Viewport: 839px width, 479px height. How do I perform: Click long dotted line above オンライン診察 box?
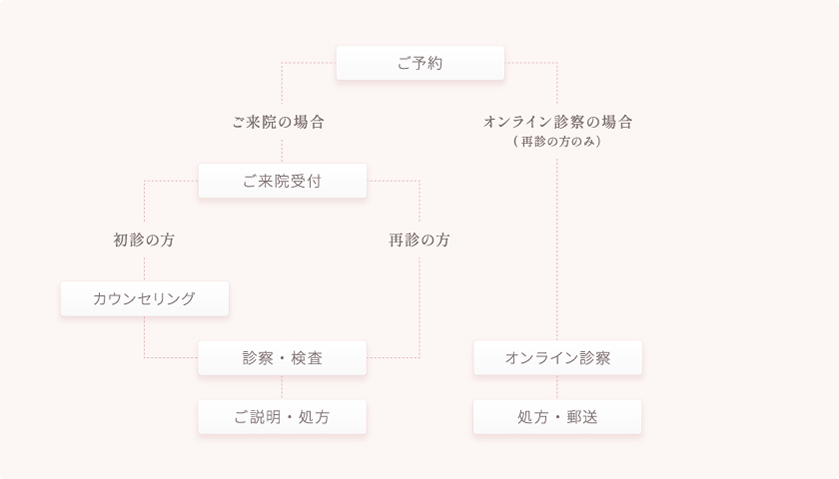(557, 249)
